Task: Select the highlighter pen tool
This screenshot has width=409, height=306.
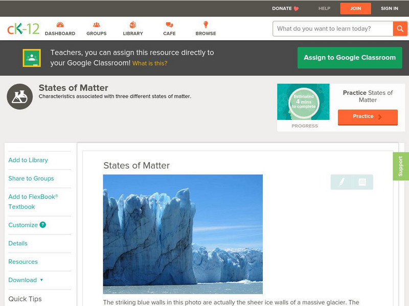Action: tap(342, 182)
